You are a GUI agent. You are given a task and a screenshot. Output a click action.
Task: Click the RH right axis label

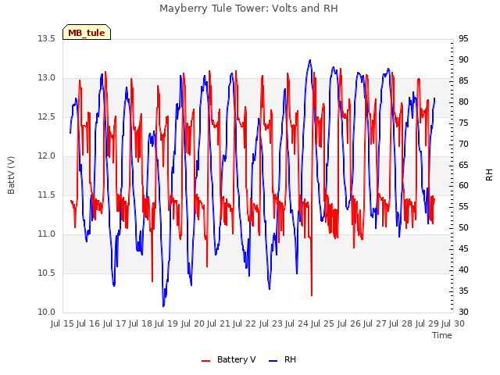point(489,175)
